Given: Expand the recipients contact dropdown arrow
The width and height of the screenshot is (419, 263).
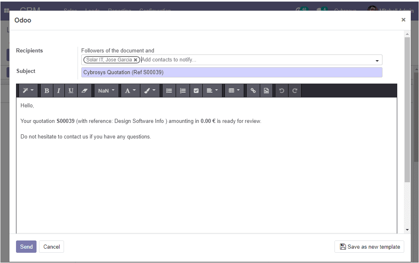Looking at the screenshot, I should coord(377,61).
